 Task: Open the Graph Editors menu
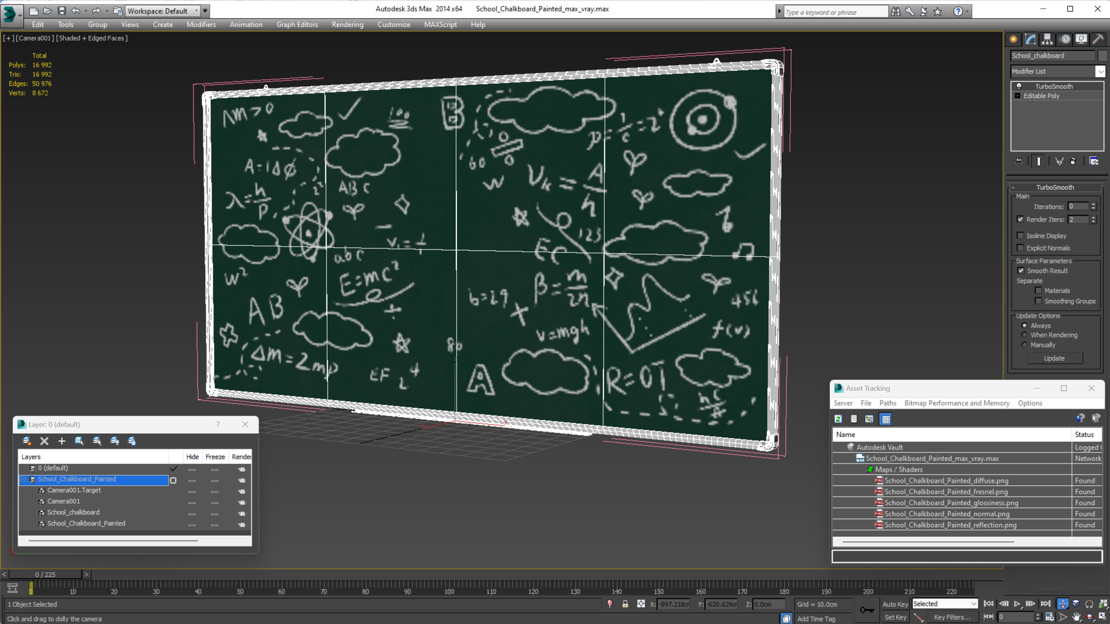coord(297,24)
